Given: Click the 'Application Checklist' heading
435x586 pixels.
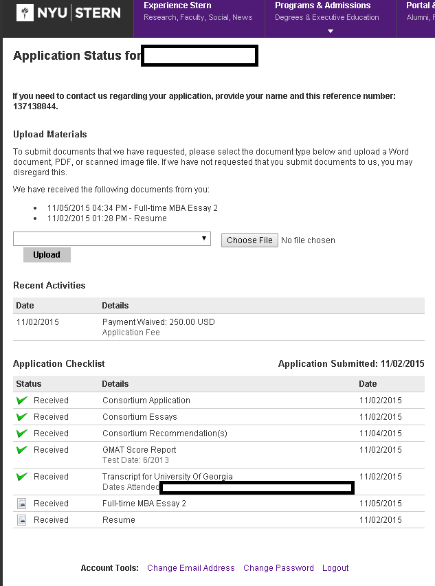Looking at the screenshot, I should click(x=58, y=363).
